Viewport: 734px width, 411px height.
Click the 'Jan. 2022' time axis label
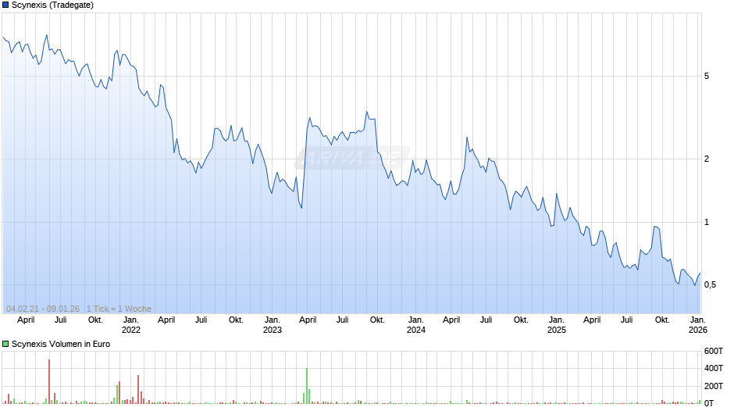pyautogui.click(x=131, y=325)
